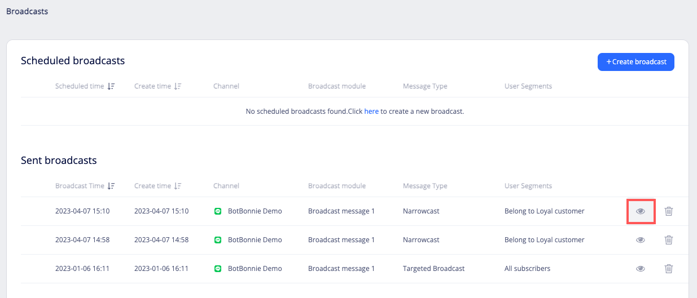Sort scheduled broadcasts by Create time
The width and height of the screenshot is (697, 298).
178,86
